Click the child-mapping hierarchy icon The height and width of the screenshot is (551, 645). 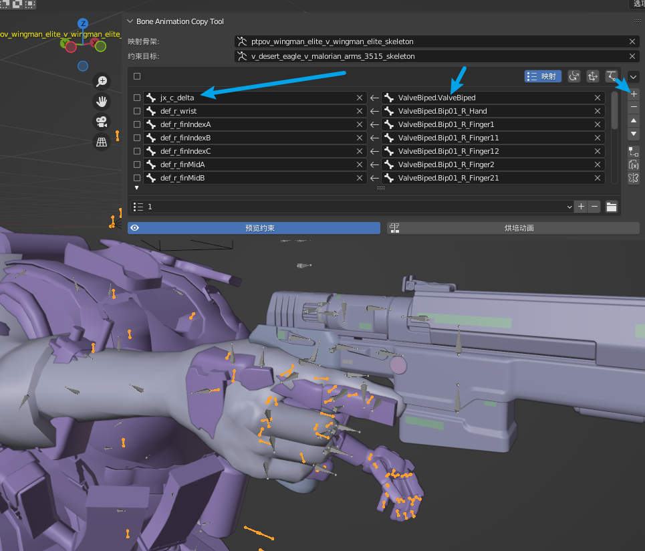coord(634,151)
